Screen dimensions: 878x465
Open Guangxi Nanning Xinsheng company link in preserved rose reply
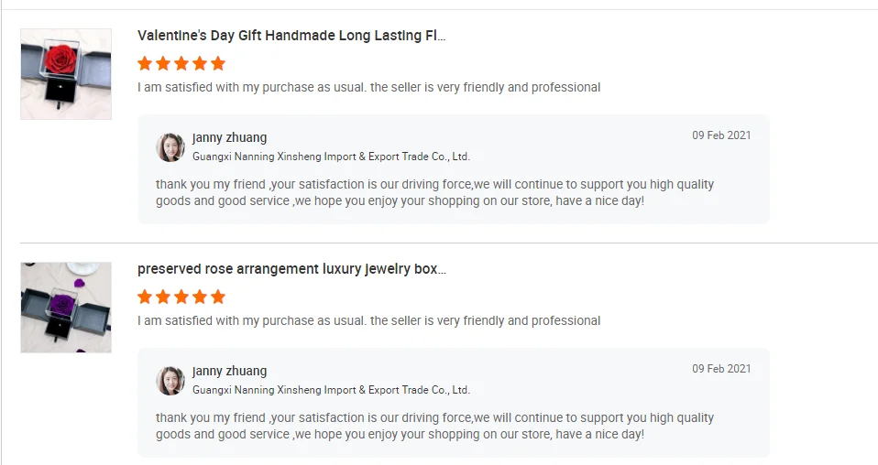[x=331, y=390]
